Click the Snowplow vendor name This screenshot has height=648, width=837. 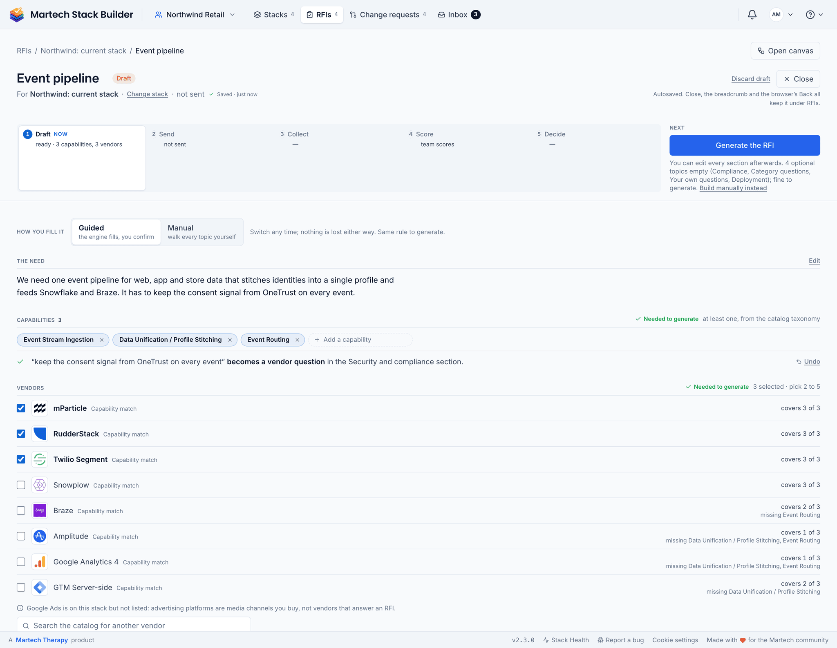click(x=71, y=485)
